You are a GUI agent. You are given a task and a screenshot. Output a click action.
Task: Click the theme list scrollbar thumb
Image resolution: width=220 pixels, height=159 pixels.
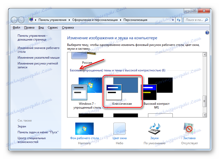(x=205, y=101)
